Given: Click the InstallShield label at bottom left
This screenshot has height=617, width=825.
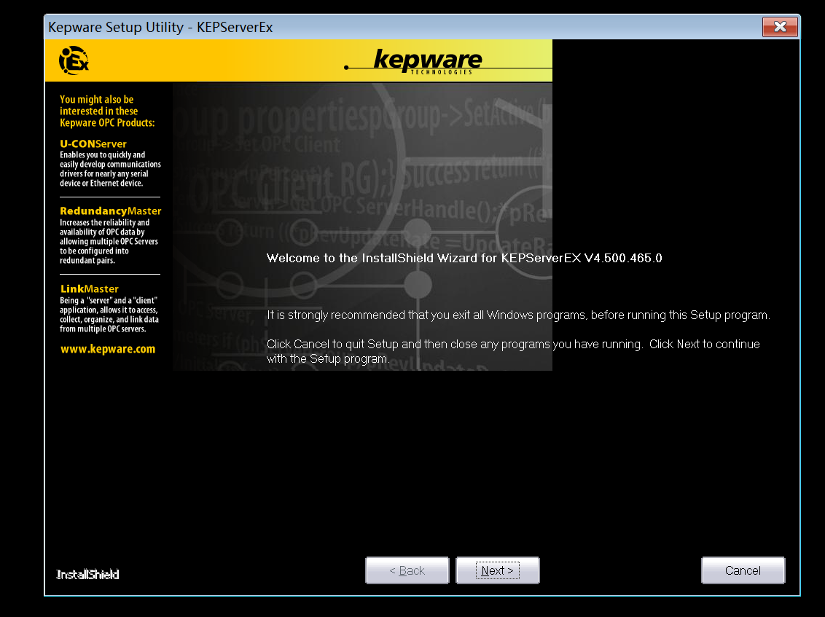Looking at the screenshot, I should [x=87, y=575].
